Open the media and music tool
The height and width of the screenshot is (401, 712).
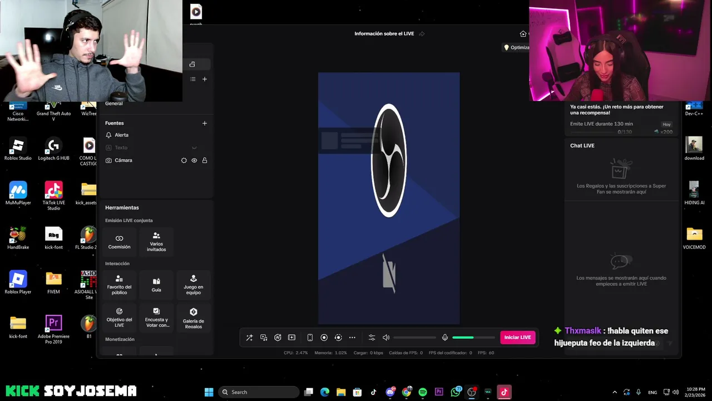pyautogui.click(x=264, y=338)
